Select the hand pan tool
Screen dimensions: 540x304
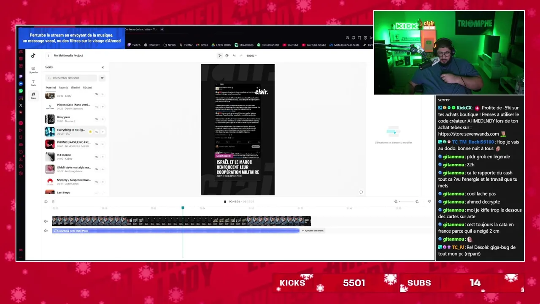[227, 56]
